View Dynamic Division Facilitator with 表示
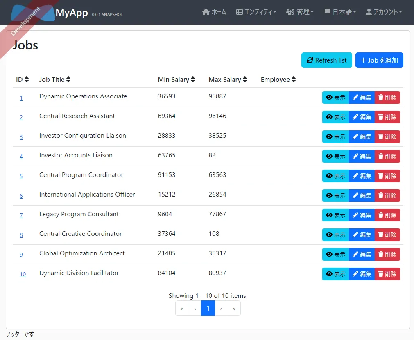The width and height of the screenshot is (414, 340). 336,274
